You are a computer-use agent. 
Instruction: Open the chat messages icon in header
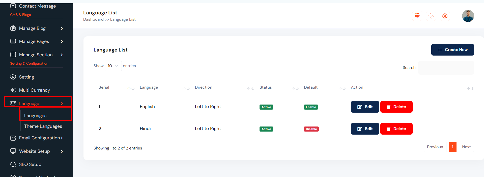click(x=431, y=16)
